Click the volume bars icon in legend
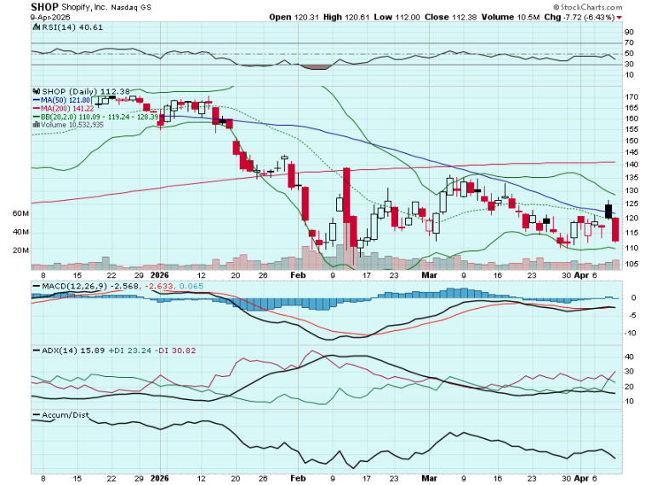 [x=35, y=124]
